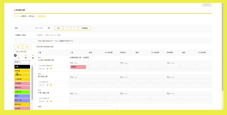Open the calendar picker in the 日付 field
This screenshot has width=227, height=115.
[49, 28]
